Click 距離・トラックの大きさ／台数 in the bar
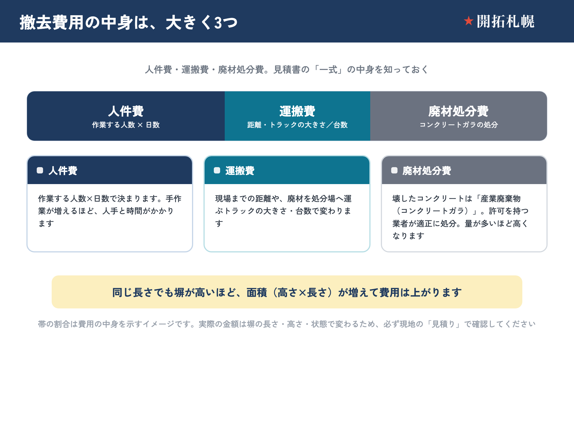574x448 pixels. pos(297,125)
